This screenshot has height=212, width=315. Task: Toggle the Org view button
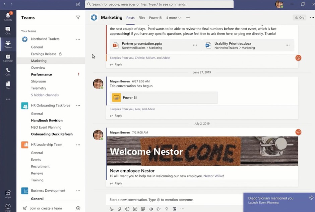[299, 18]
